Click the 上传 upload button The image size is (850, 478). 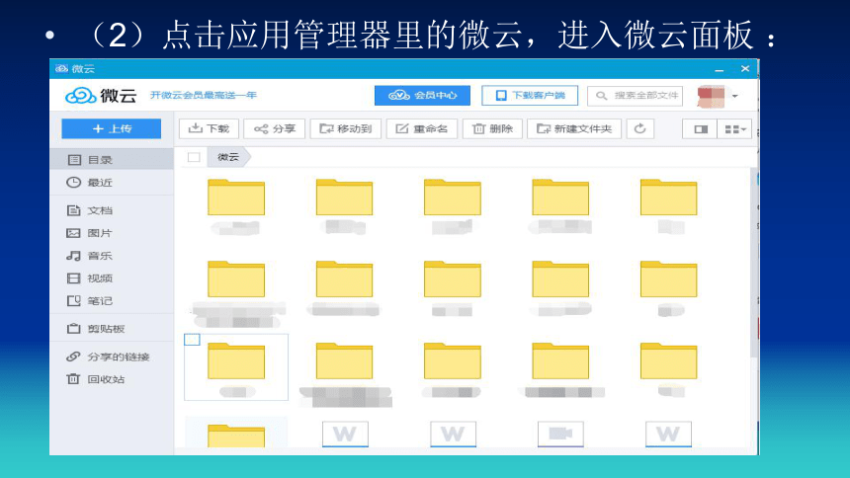[x=111, y=129]
